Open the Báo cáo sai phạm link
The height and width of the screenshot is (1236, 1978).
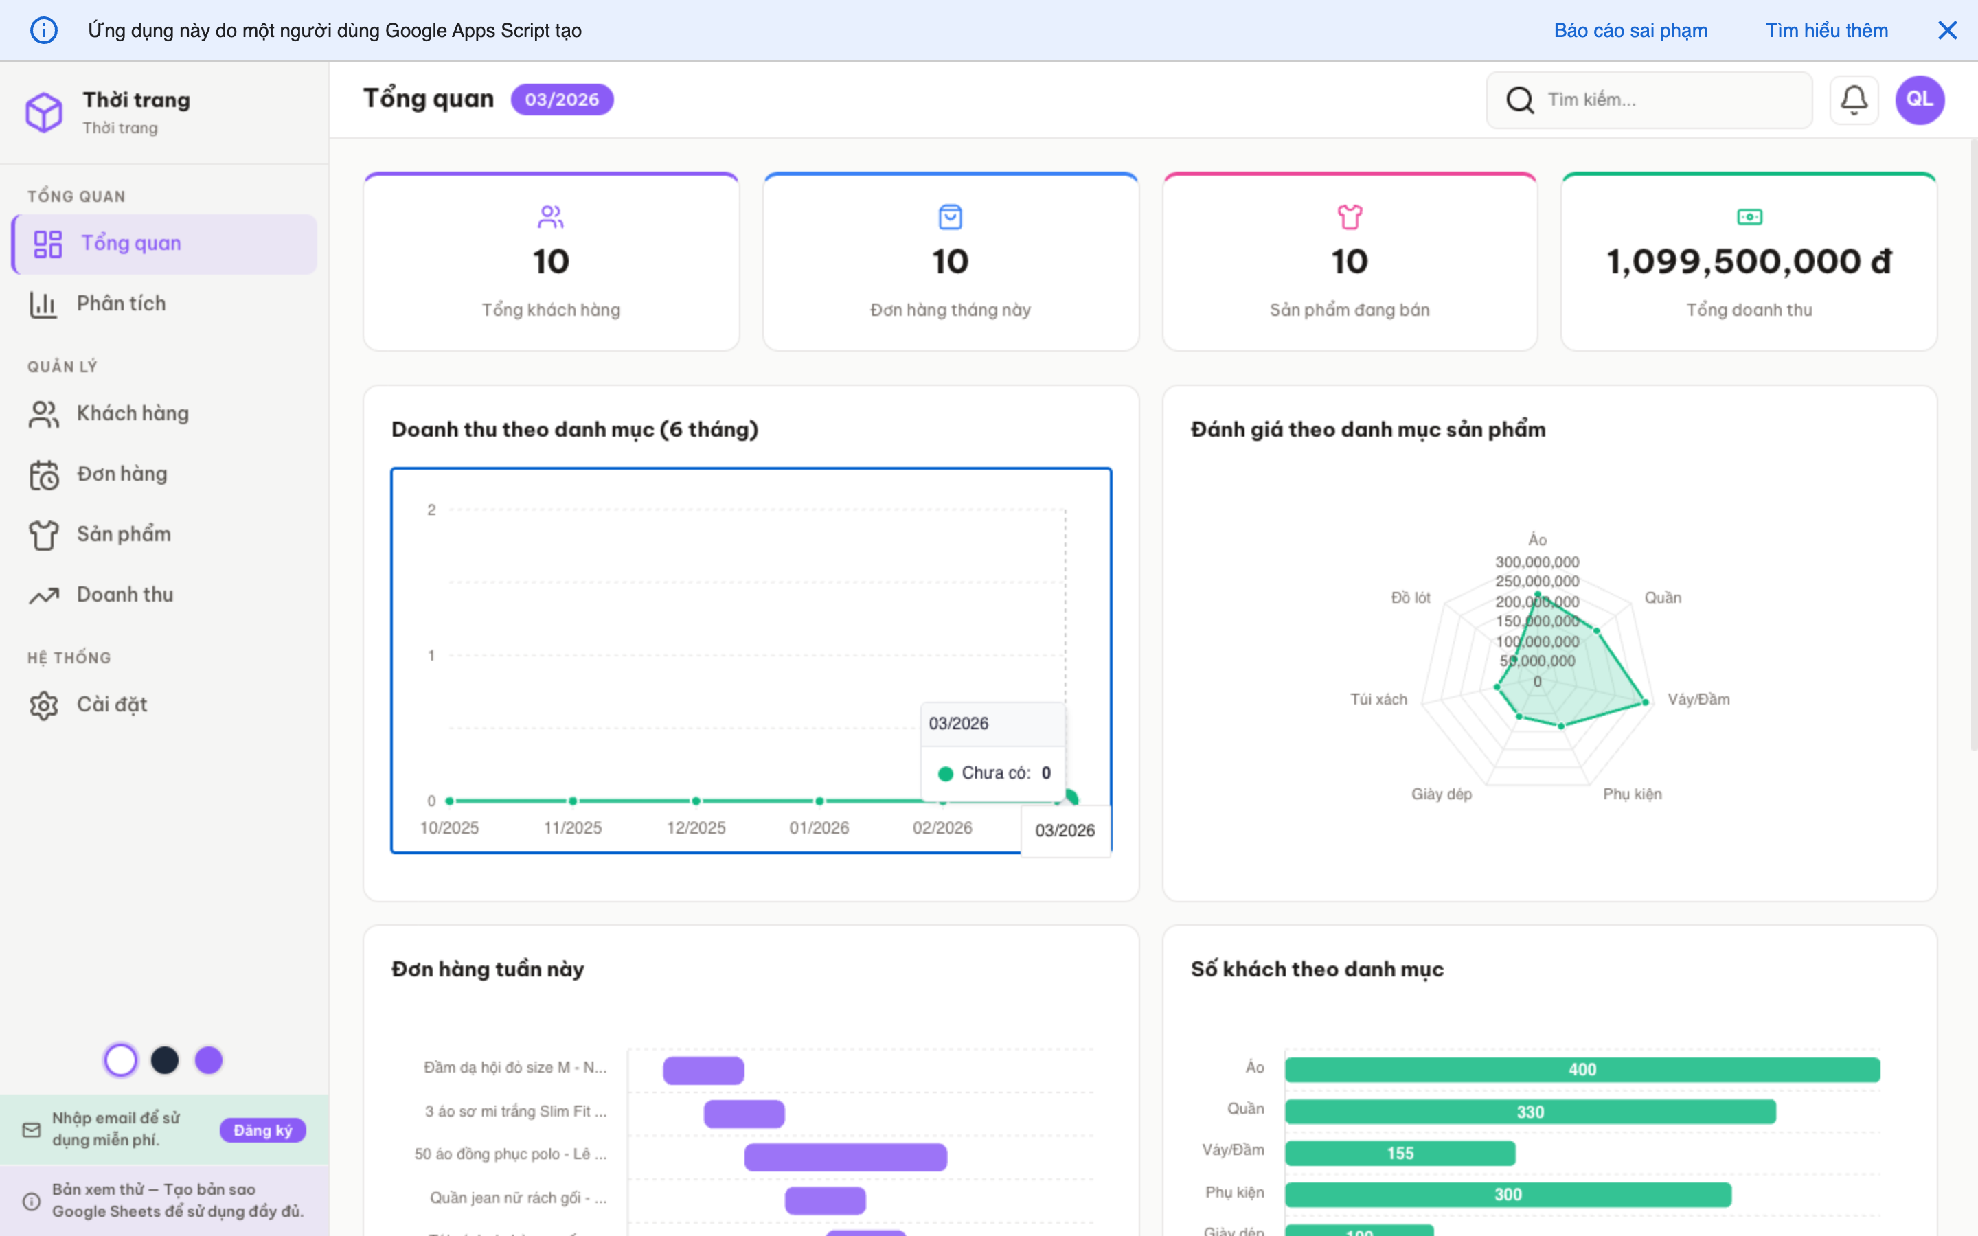pos(1630,30)
